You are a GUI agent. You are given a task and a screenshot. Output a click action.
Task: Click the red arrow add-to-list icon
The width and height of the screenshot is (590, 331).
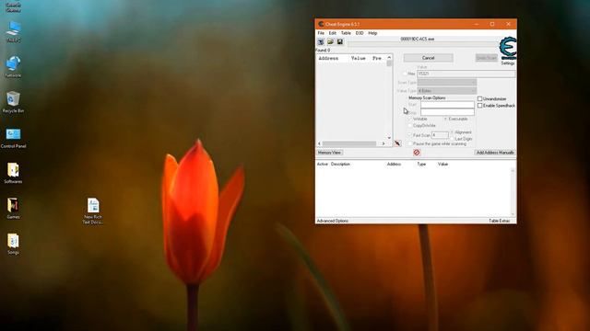(x=397, y=143)
